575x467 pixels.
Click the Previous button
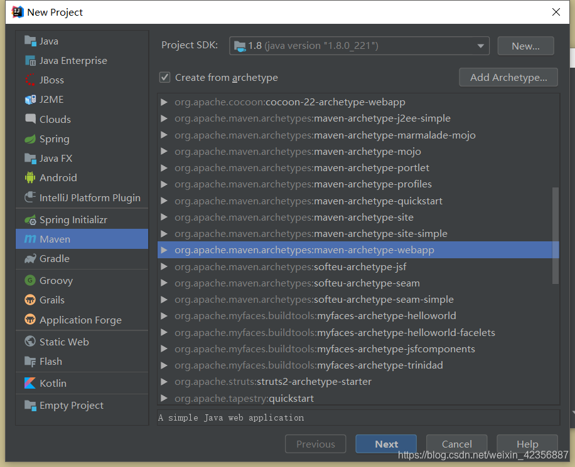315,444
